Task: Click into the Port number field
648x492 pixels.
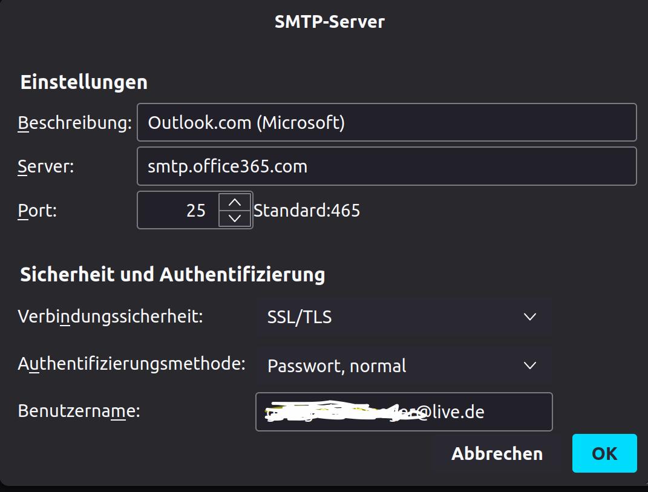Action: pyautogui.click(x=178, y=210)
